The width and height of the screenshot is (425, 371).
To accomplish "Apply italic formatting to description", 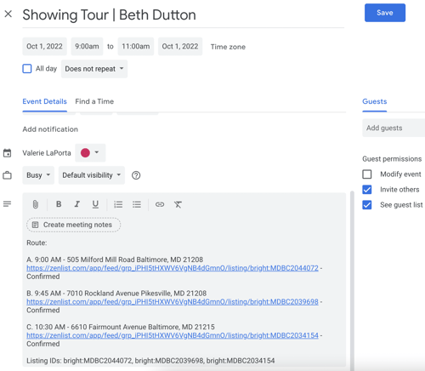I will pos(76,204).
